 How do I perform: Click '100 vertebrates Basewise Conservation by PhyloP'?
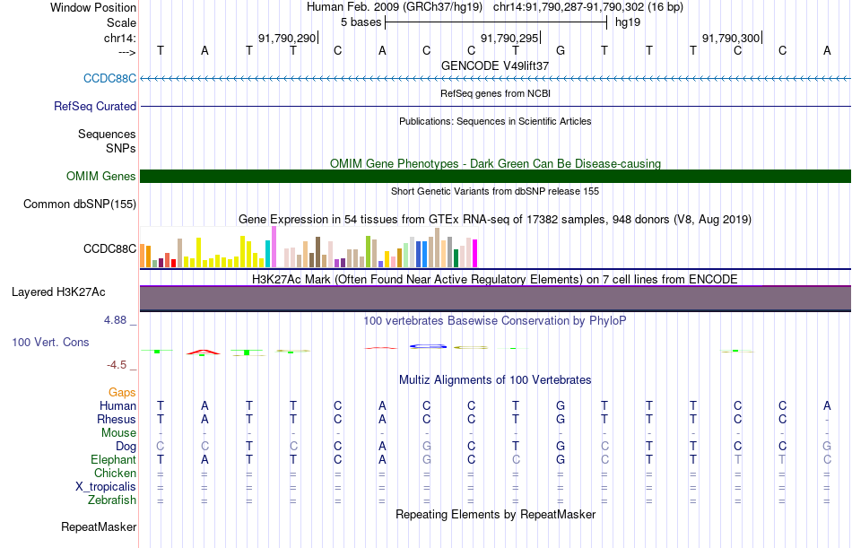(495, 321)
